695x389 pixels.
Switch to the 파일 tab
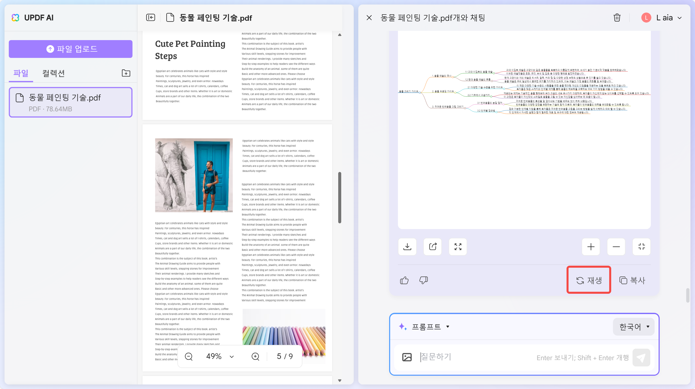[x=21, y=73]
